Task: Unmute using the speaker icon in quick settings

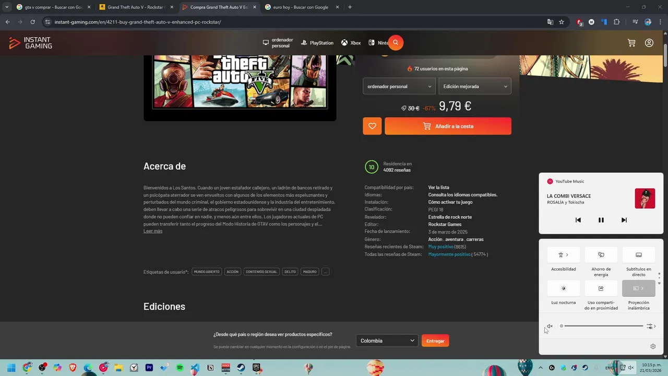Action: coord(550,326)
